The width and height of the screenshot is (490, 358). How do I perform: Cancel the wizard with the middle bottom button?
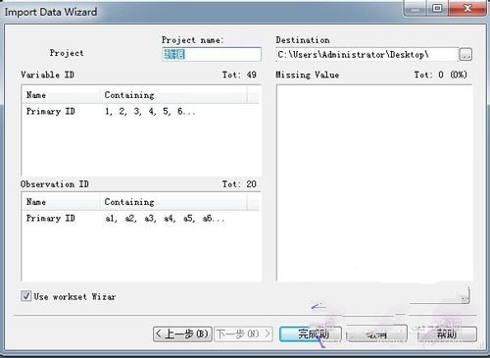376,334
